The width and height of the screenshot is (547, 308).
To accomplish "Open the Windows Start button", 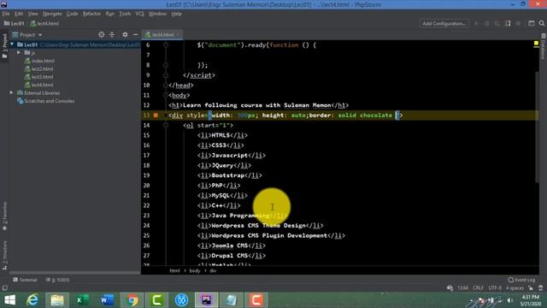I will 9,300.
